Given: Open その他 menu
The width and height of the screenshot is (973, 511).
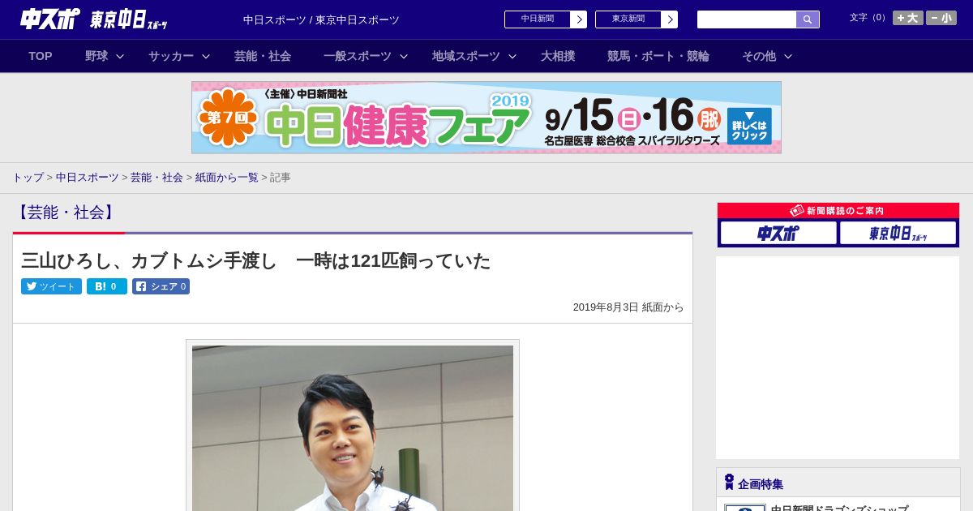Looking at the screenshot, I should click(x=759, y=56).
